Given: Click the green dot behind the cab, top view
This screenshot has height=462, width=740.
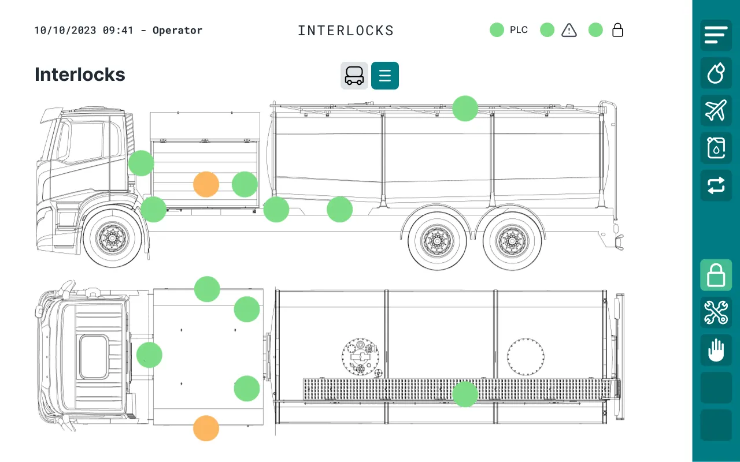Looking at the screenshot, I should click(149, 355).
